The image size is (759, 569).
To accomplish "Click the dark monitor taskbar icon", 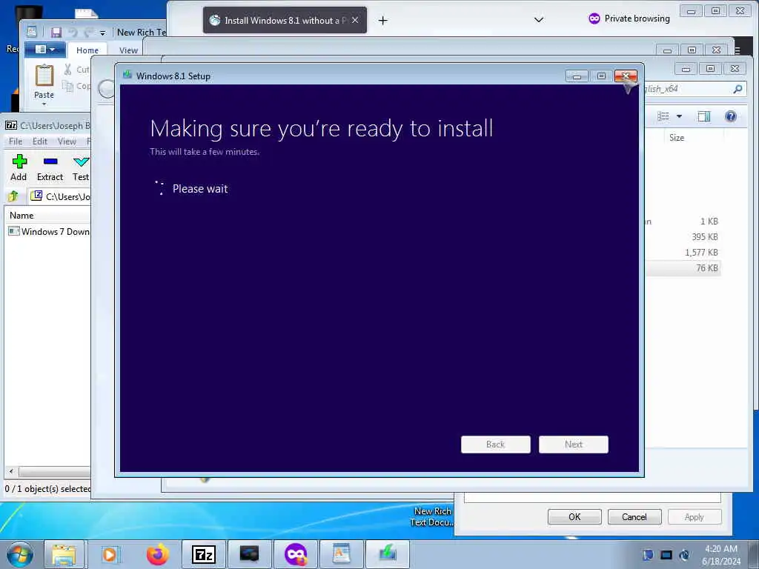I will pos(250,554).
